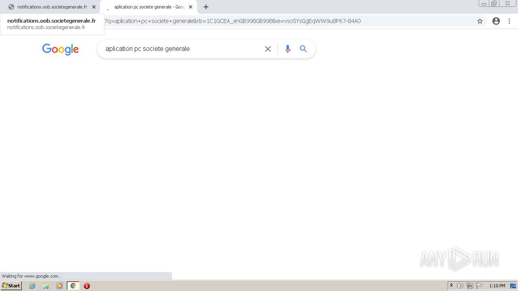Open the Windows Start menu
The height and width of the screenshot is (291, 518).
coord(11,286)
